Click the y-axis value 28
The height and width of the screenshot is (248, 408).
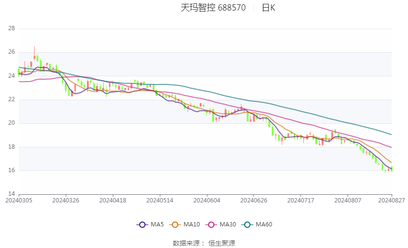[12, 28]
